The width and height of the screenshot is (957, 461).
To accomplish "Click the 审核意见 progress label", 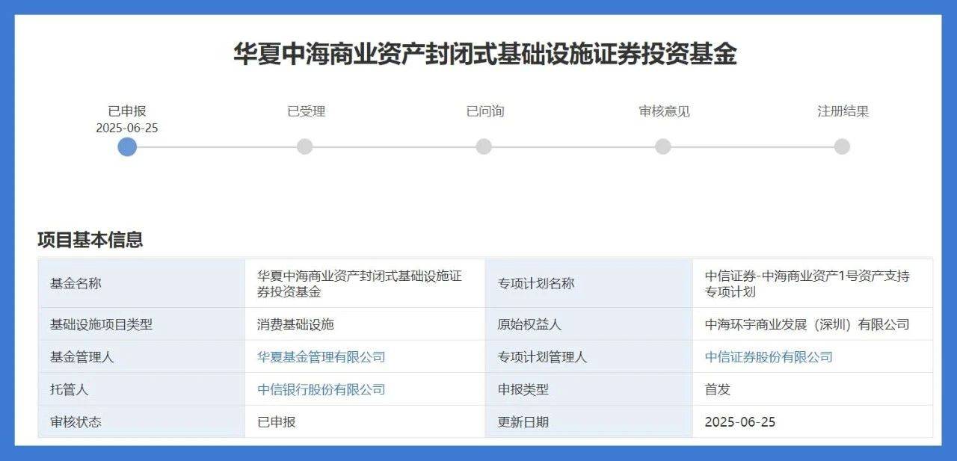I will point(664,111).
